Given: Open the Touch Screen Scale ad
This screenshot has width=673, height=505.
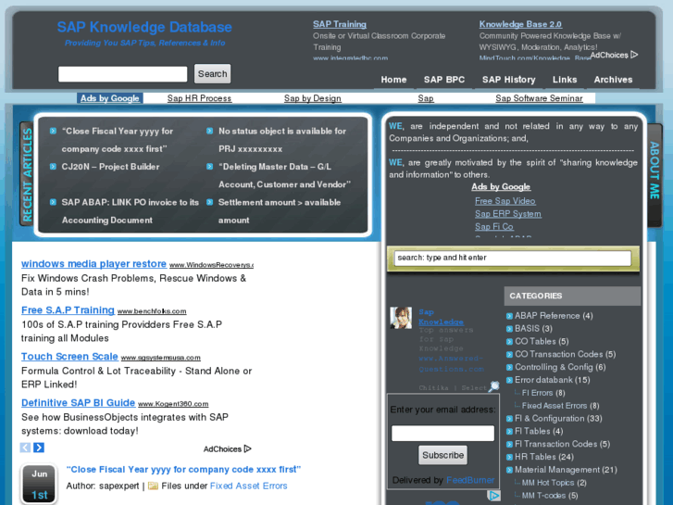Looking at the screenshot, I should click(69, 357).
